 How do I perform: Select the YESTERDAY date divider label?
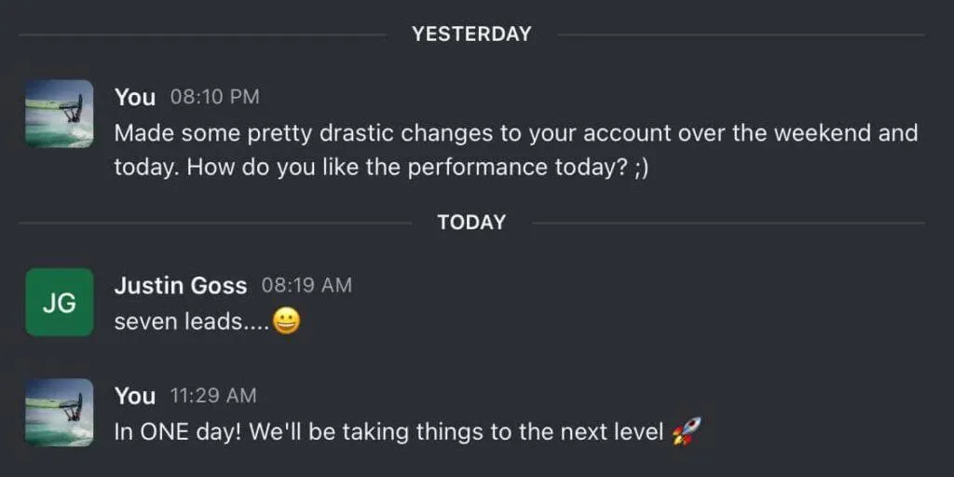click(x=471, y=34)
